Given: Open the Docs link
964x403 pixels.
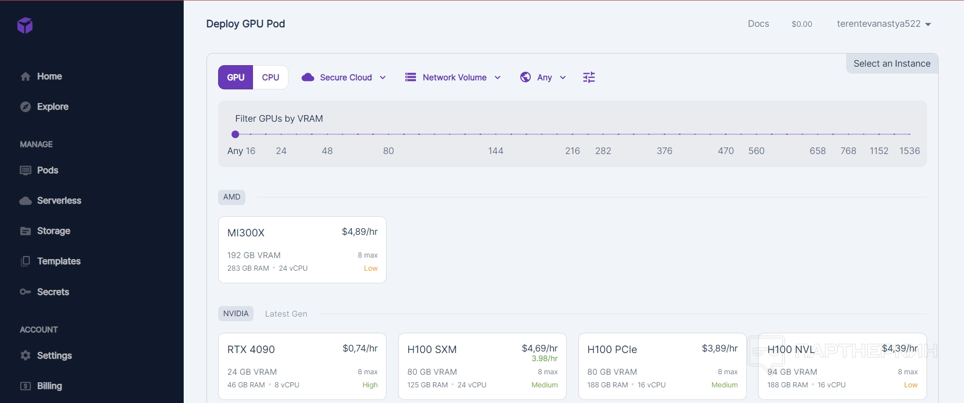Looking at the screenshot, I should [758, 24].
